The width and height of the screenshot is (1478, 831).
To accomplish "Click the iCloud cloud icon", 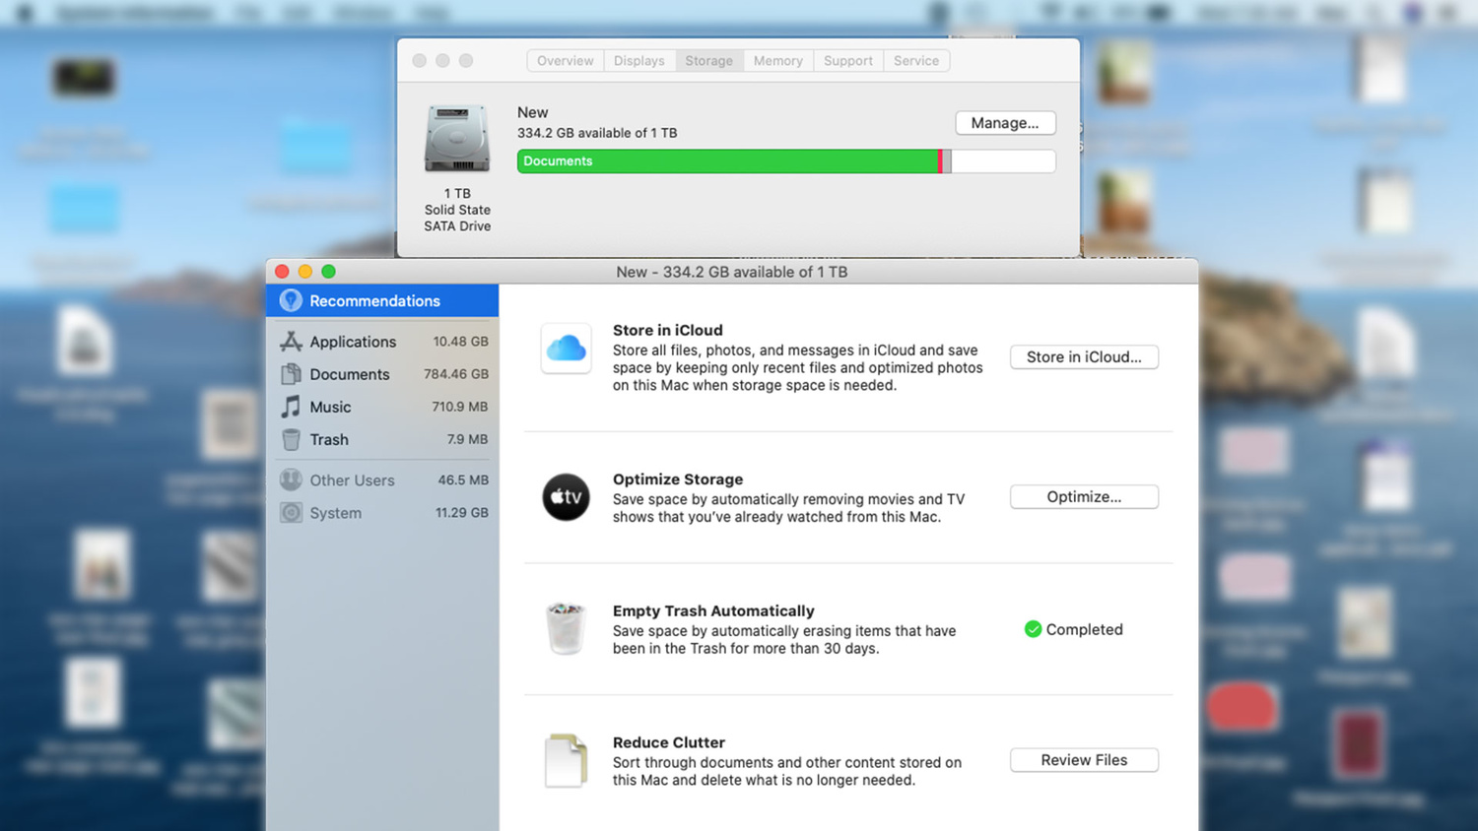I will point(566,349).
